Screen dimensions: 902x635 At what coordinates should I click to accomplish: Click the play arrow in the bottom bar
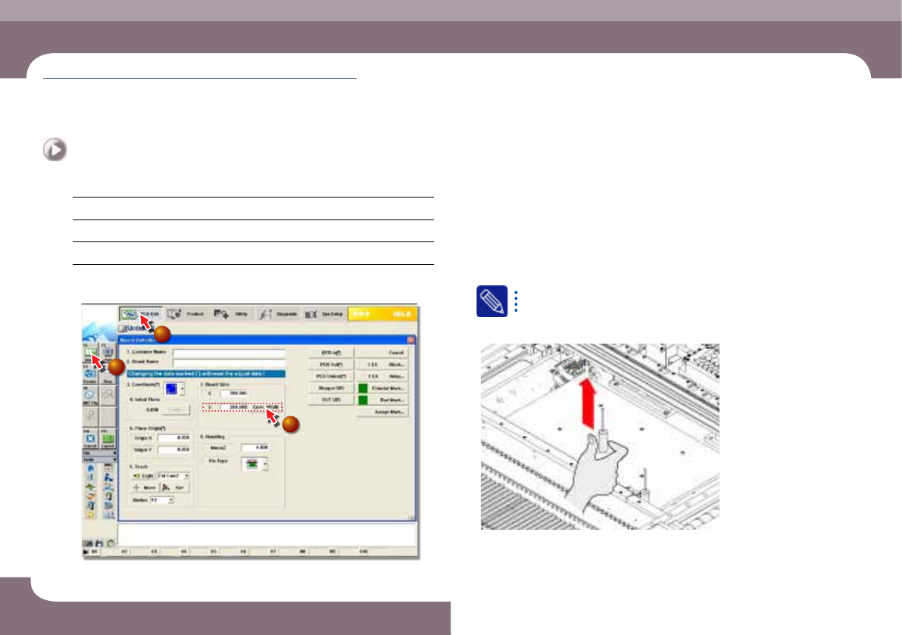coord(86,553)
